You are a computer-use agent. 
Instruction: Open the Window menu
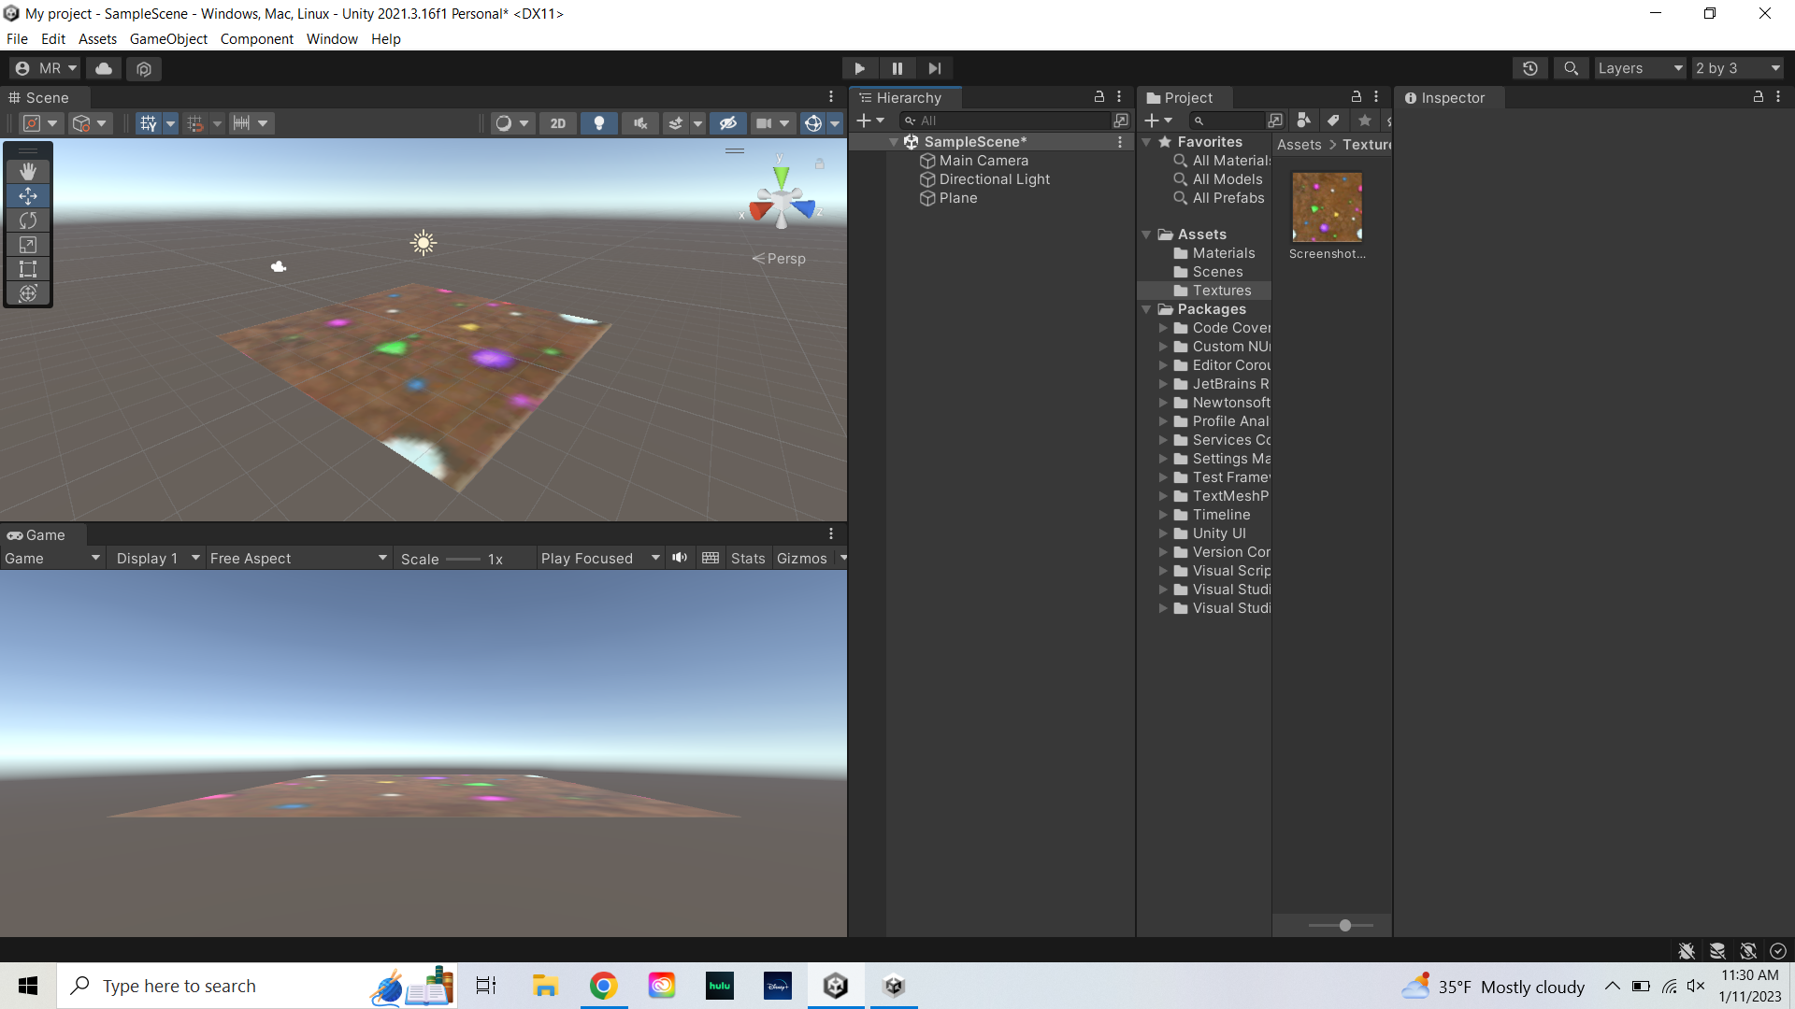[332, 39]
